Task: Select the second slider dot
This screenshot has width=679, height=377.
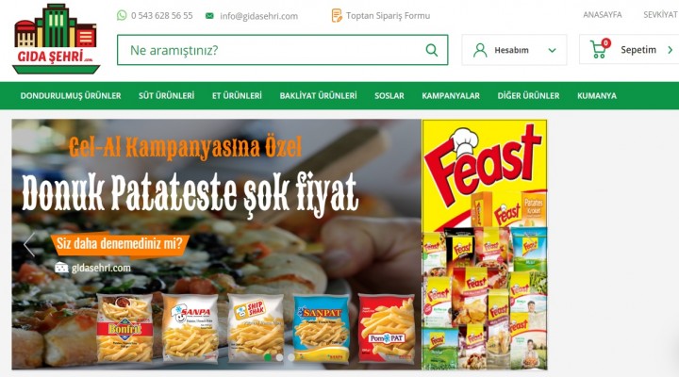Action: pyautogui.click(x=280, y=357)
